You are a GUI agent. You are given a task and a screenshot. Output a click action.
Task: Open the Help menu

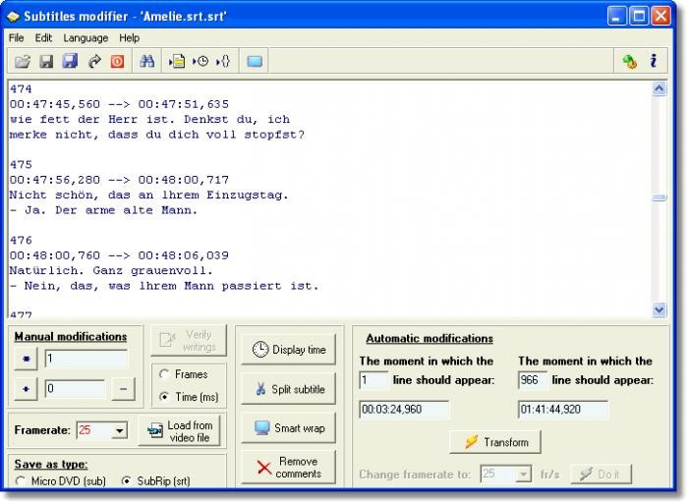point(129,38)
